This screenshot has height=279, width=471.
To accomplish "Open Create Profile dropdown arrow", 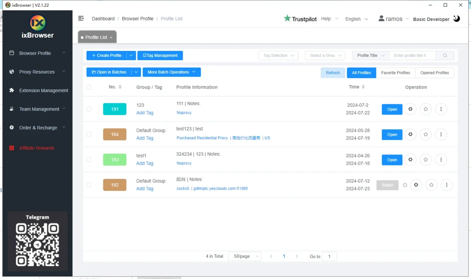I will [x=131, y=55].
